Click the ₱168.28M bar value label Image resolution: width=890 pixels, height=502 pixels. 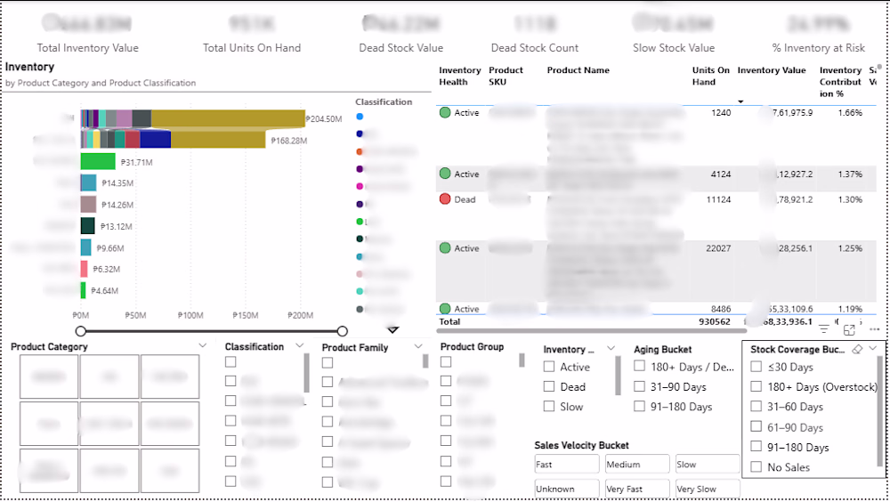(288, 141)
